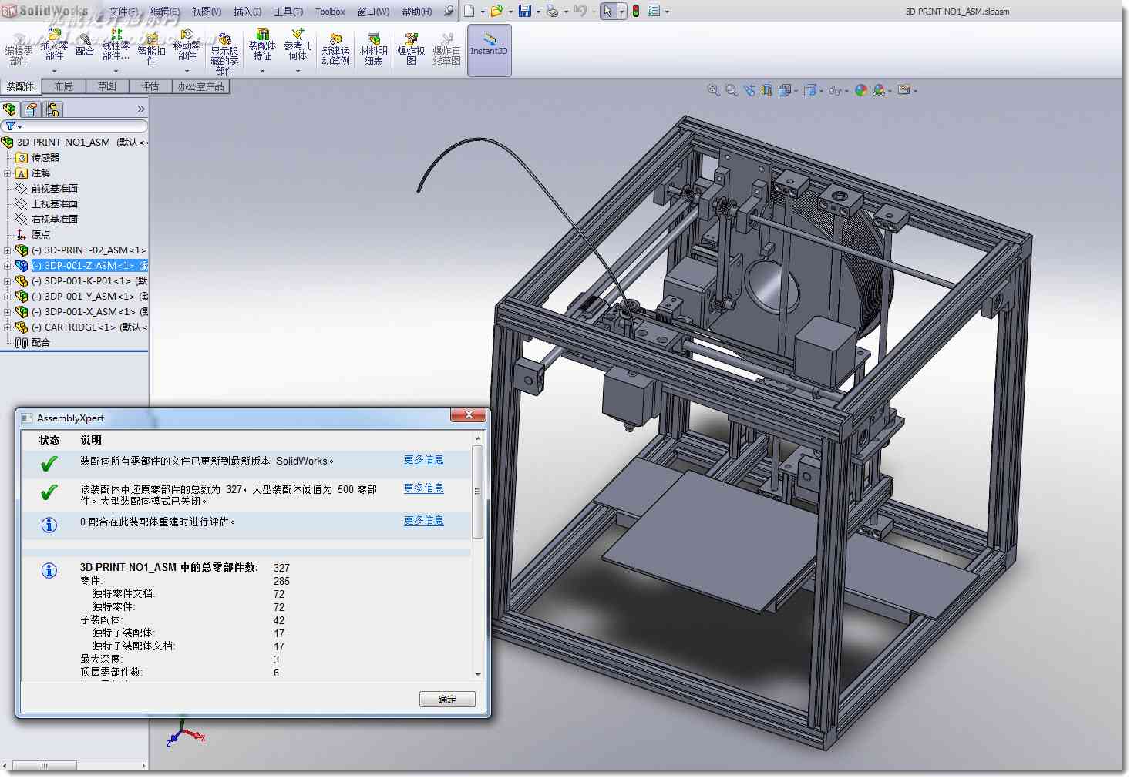Click the Zoom to Fit magnifier icon

click(714, 90)
